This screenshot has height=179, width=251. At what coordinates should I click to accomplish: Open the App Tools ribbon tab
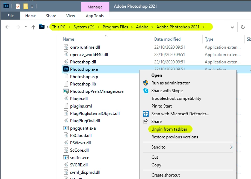tap(95, 16)
